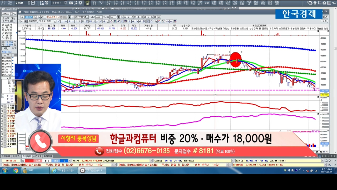Click the circle shape tool in chart toolbar
Image resolution: width=337 pixels, height=190 pixels.
(x=148, y=21)
